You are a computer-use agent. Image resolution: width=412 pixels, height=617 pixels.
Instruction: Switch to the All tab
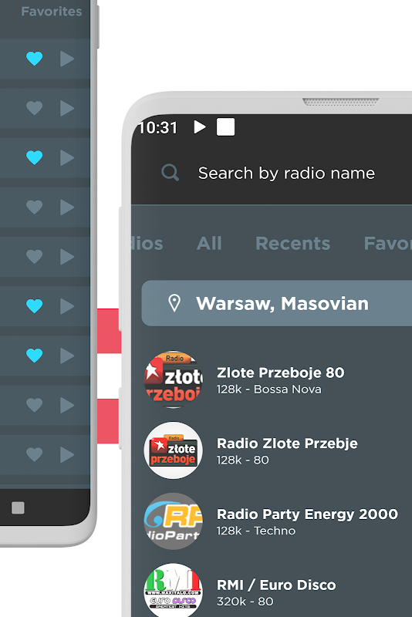(x=209, y=243)
